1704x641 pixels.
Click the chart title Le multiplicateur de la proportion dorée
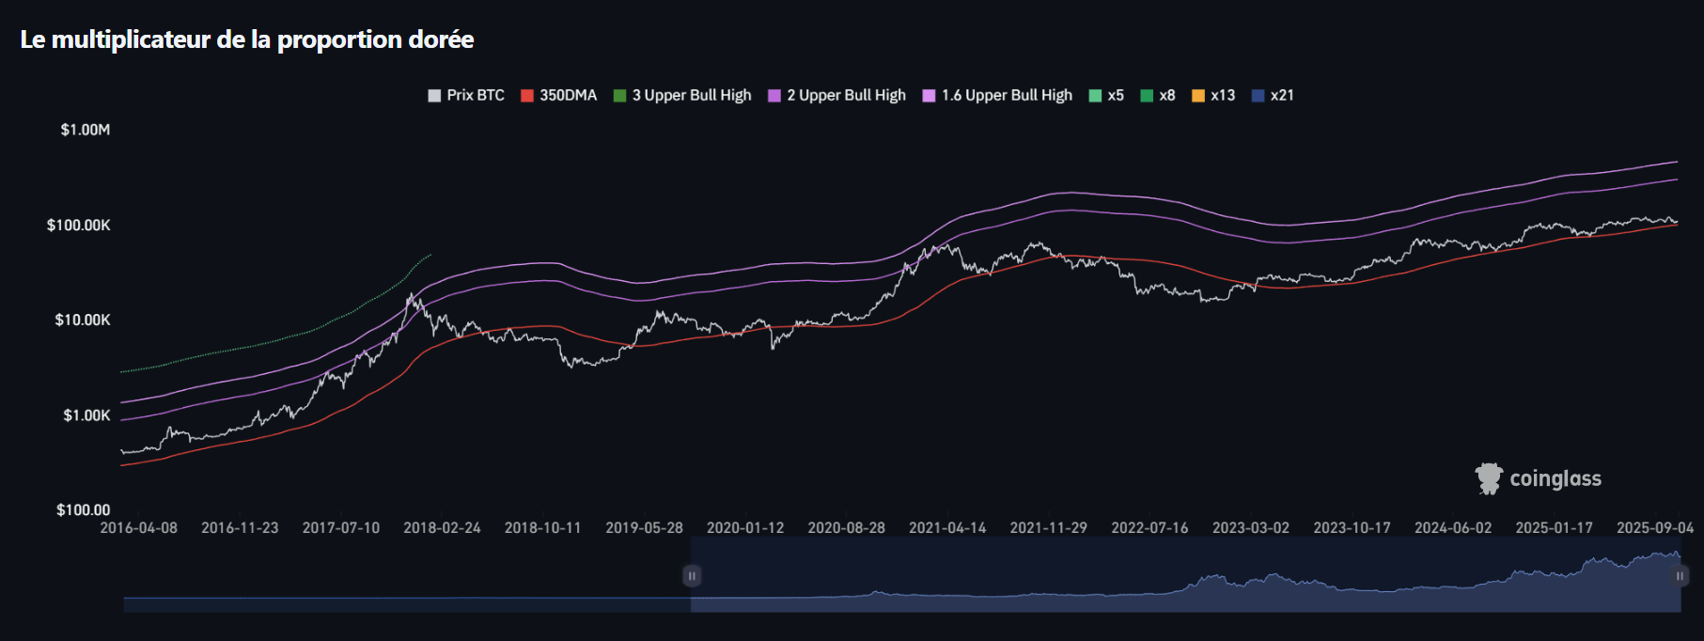pos(247,39)
